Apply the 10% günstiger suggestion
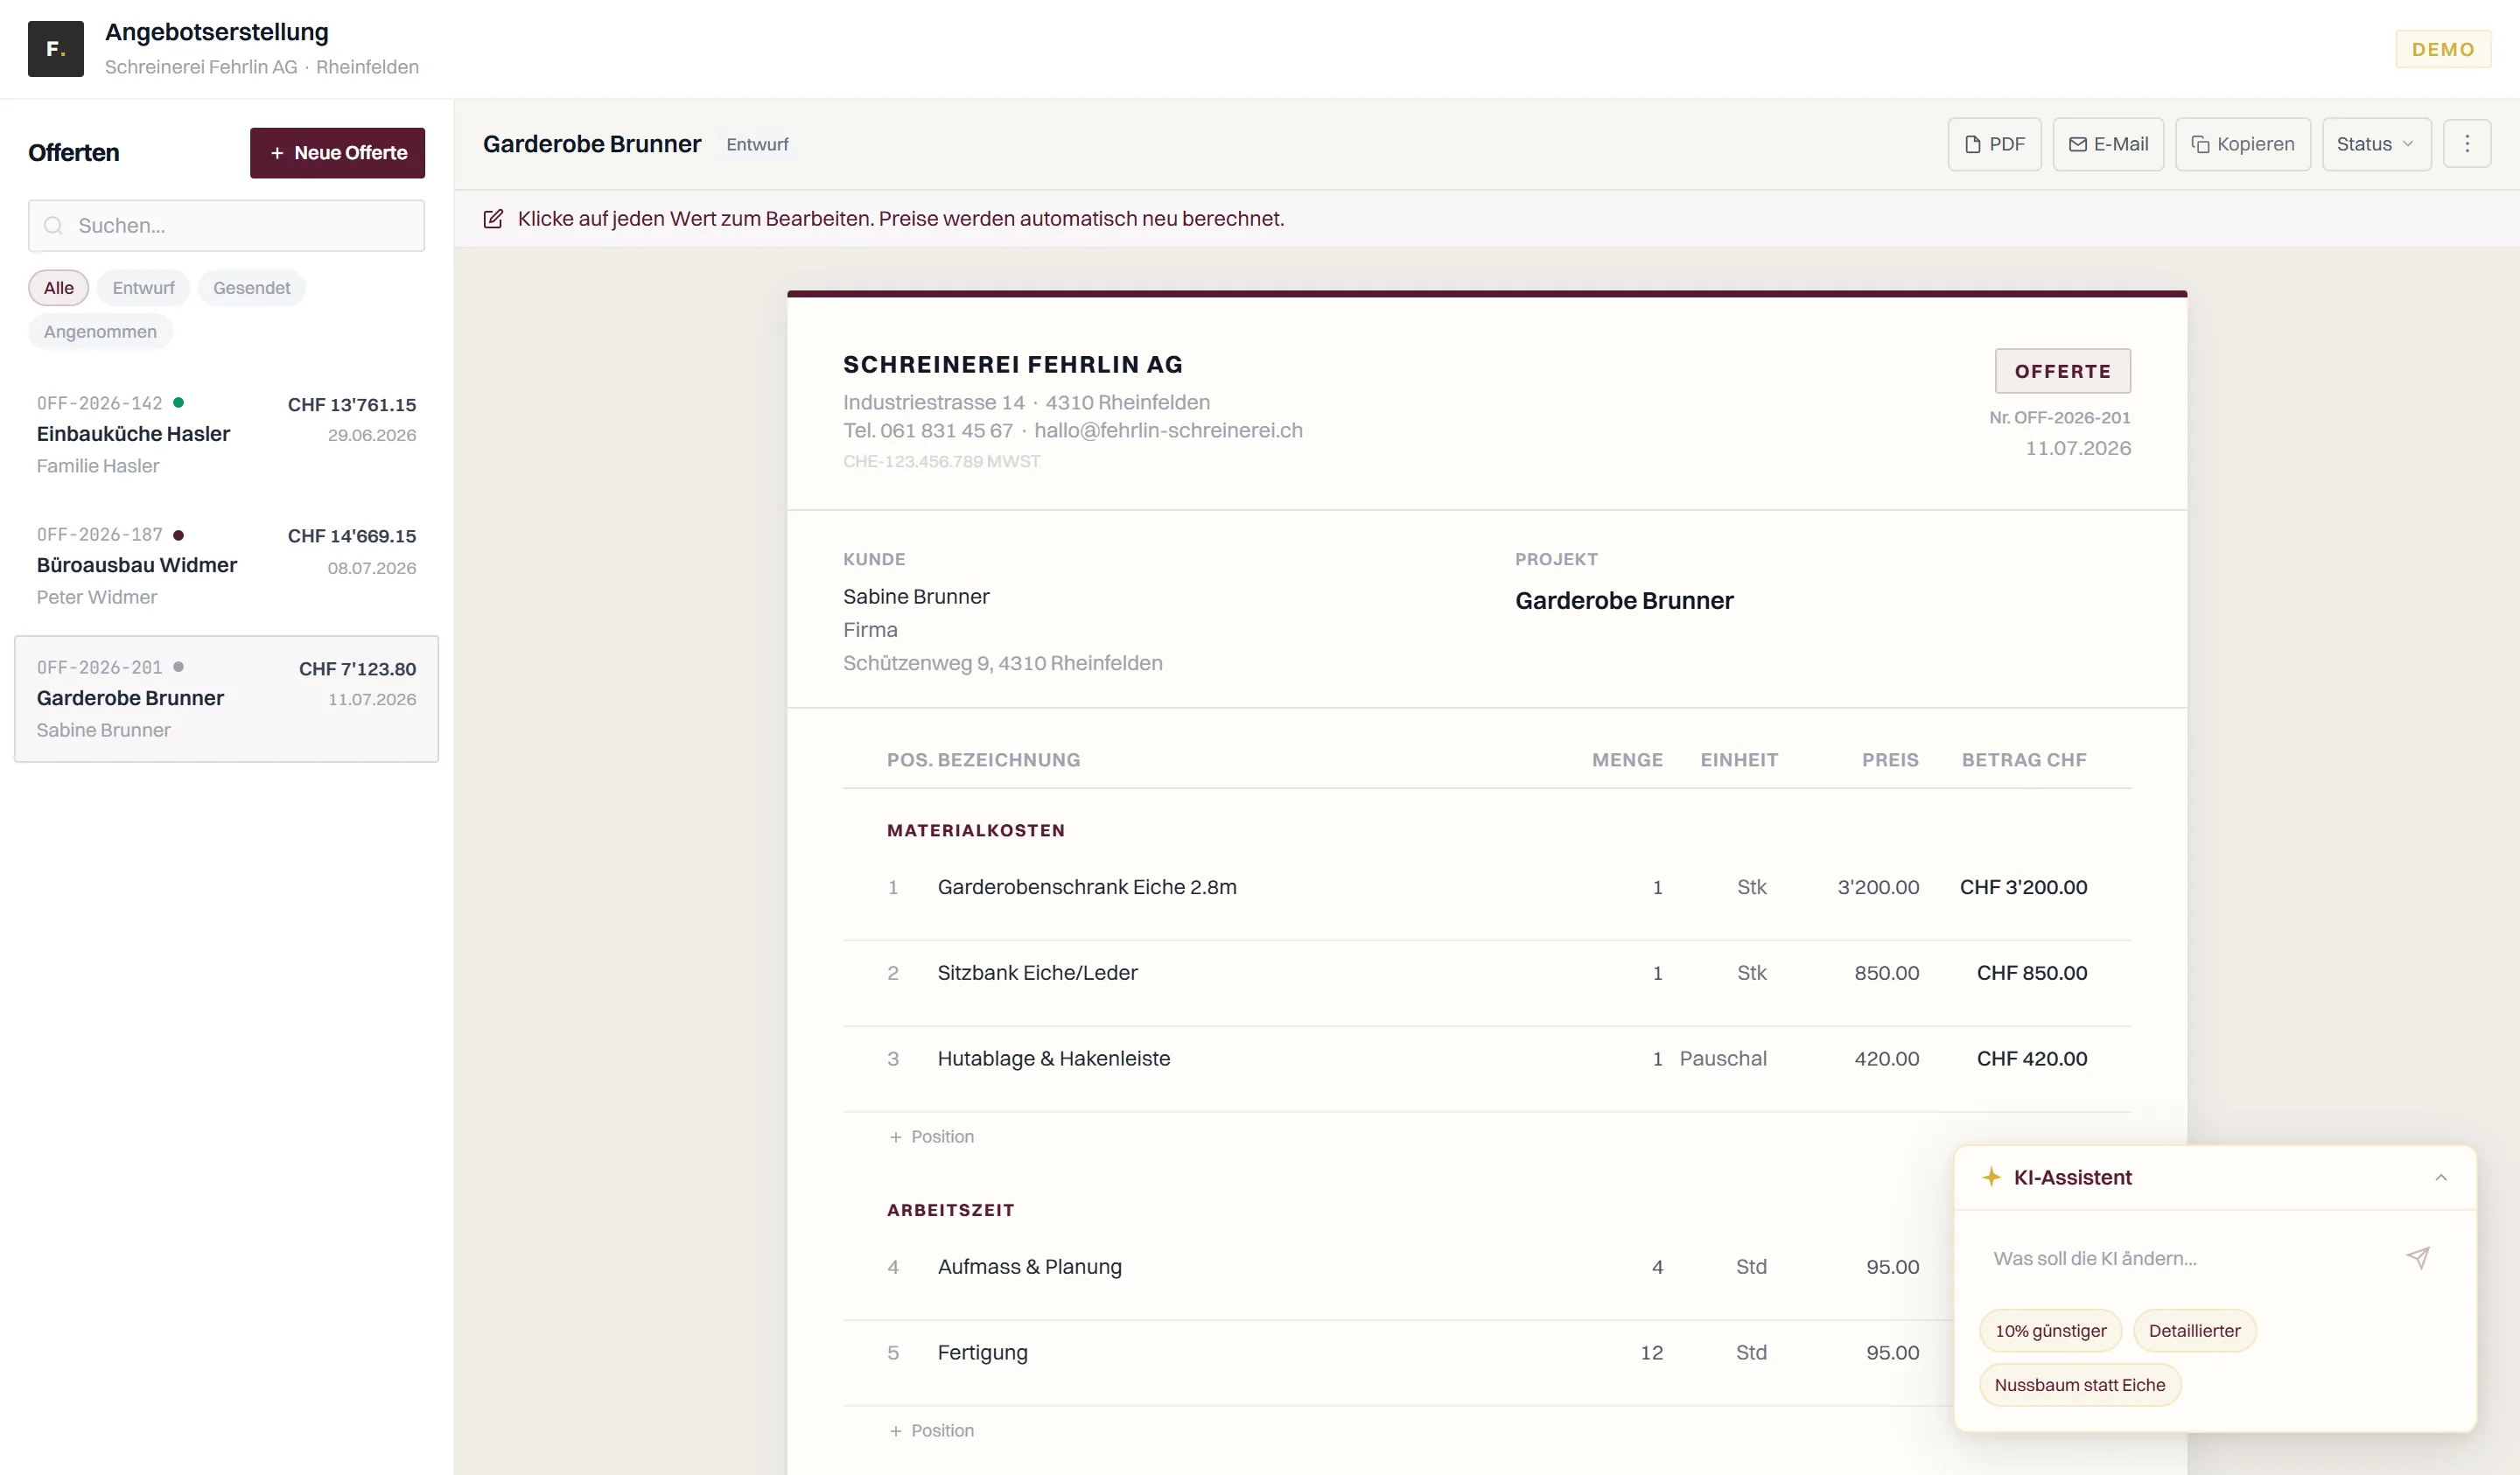Screen dimensions: 2520x1475 pyautogui.click(x=2050, y=1331)
